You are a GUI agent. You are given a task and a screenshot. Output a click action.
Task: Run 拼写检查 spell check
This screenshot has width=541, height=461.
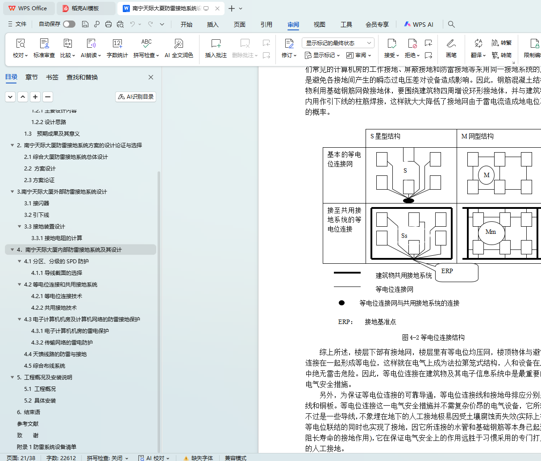tap(146, 44)
